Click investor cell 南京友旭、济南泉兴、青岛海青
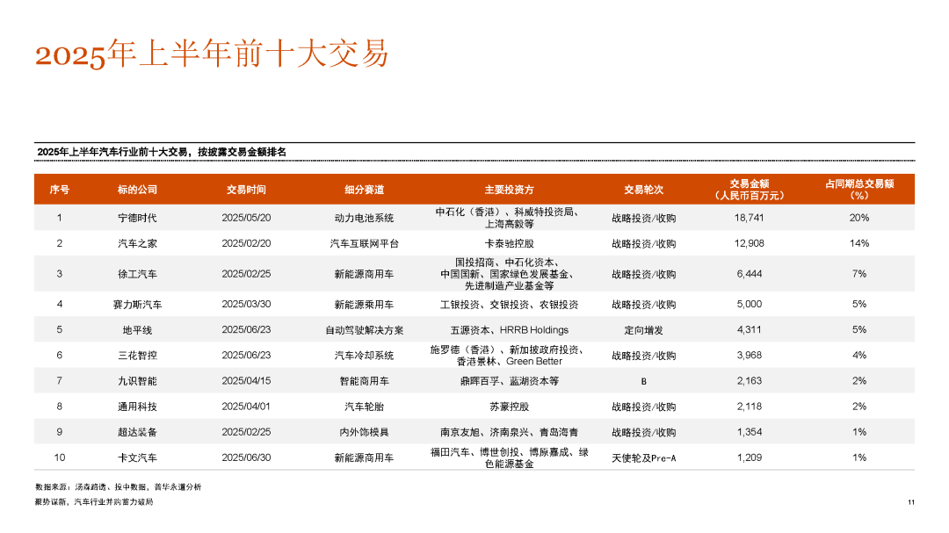 tap(509, 432)
